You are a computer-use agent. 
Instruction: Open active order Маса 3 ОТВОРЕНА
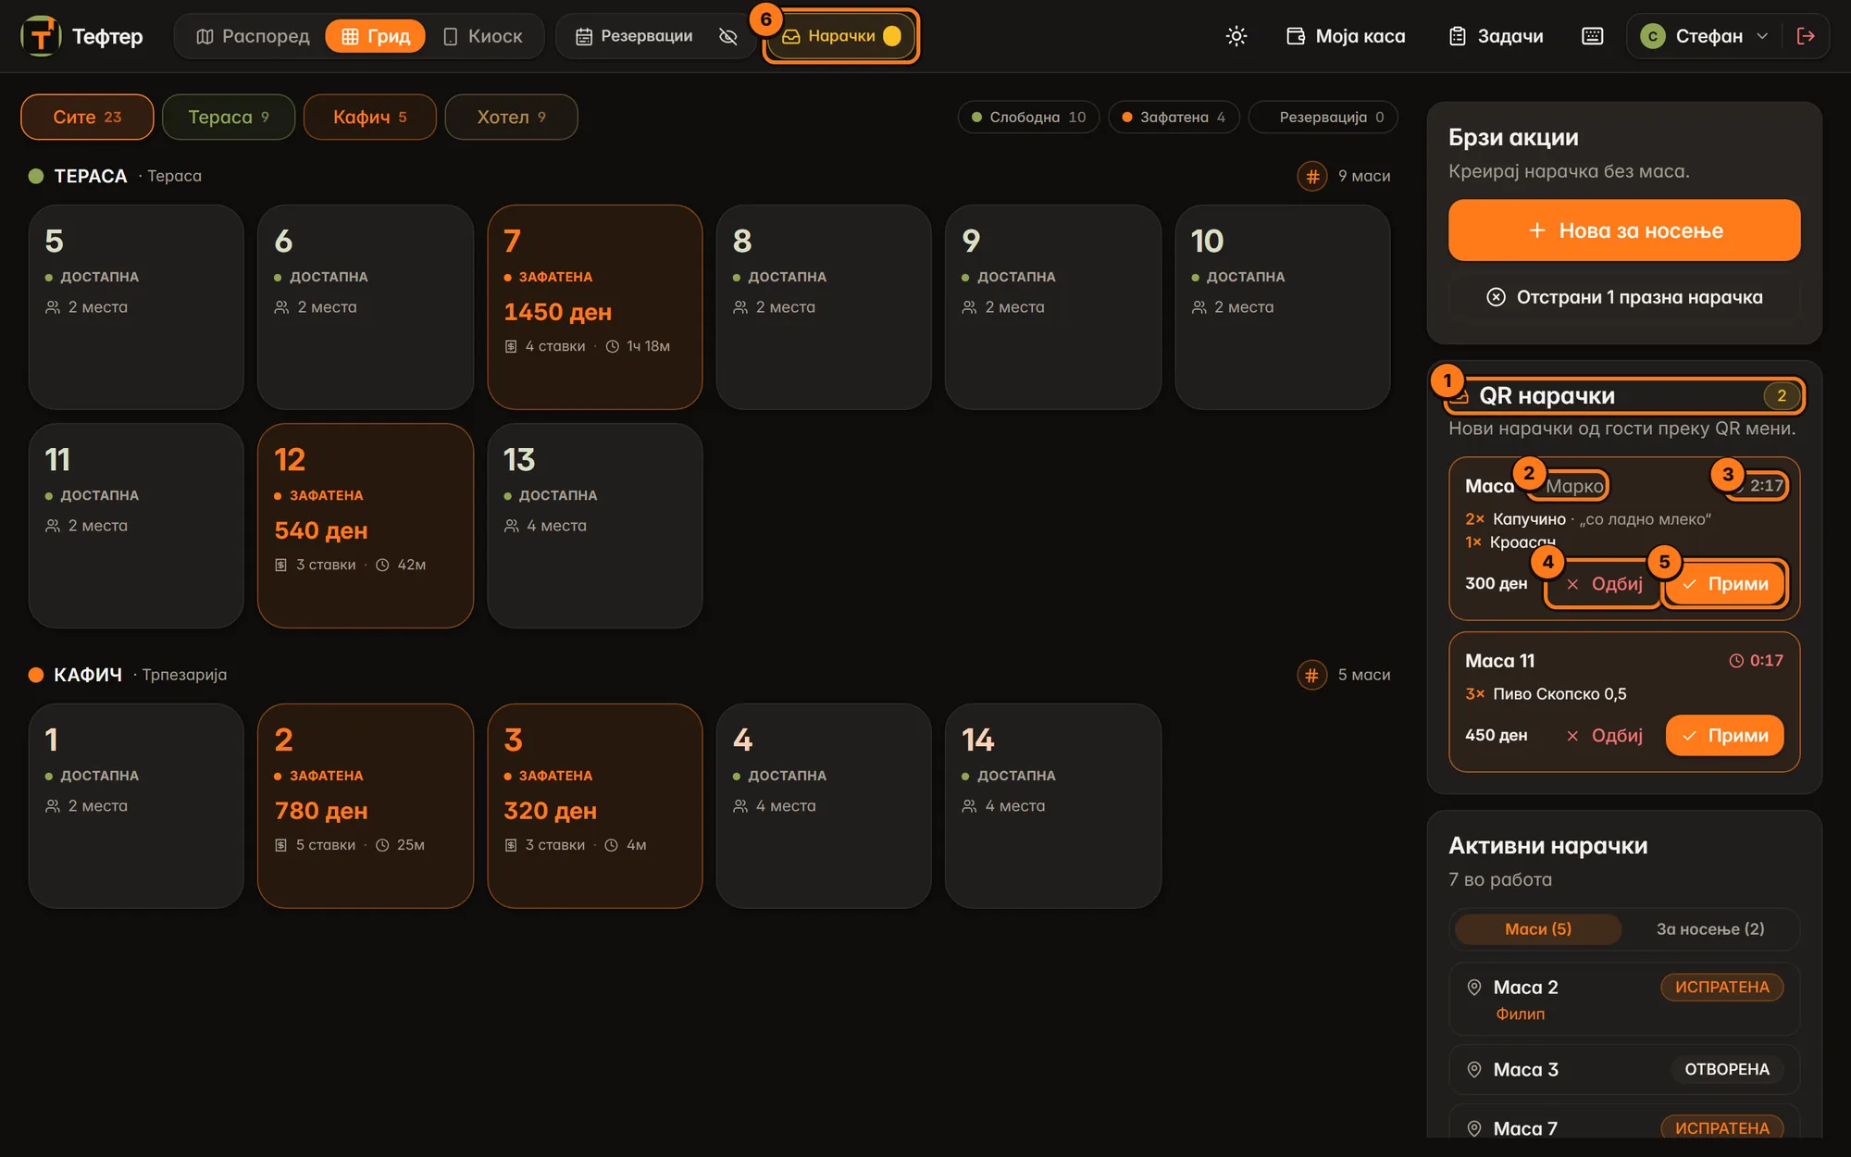click(1624, 1070)
